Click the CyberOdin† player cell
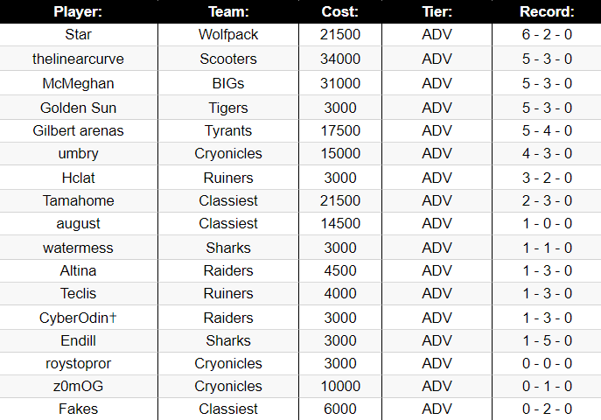Image resolution: width=601 pixels, height=420 pixels. [79, 318]
